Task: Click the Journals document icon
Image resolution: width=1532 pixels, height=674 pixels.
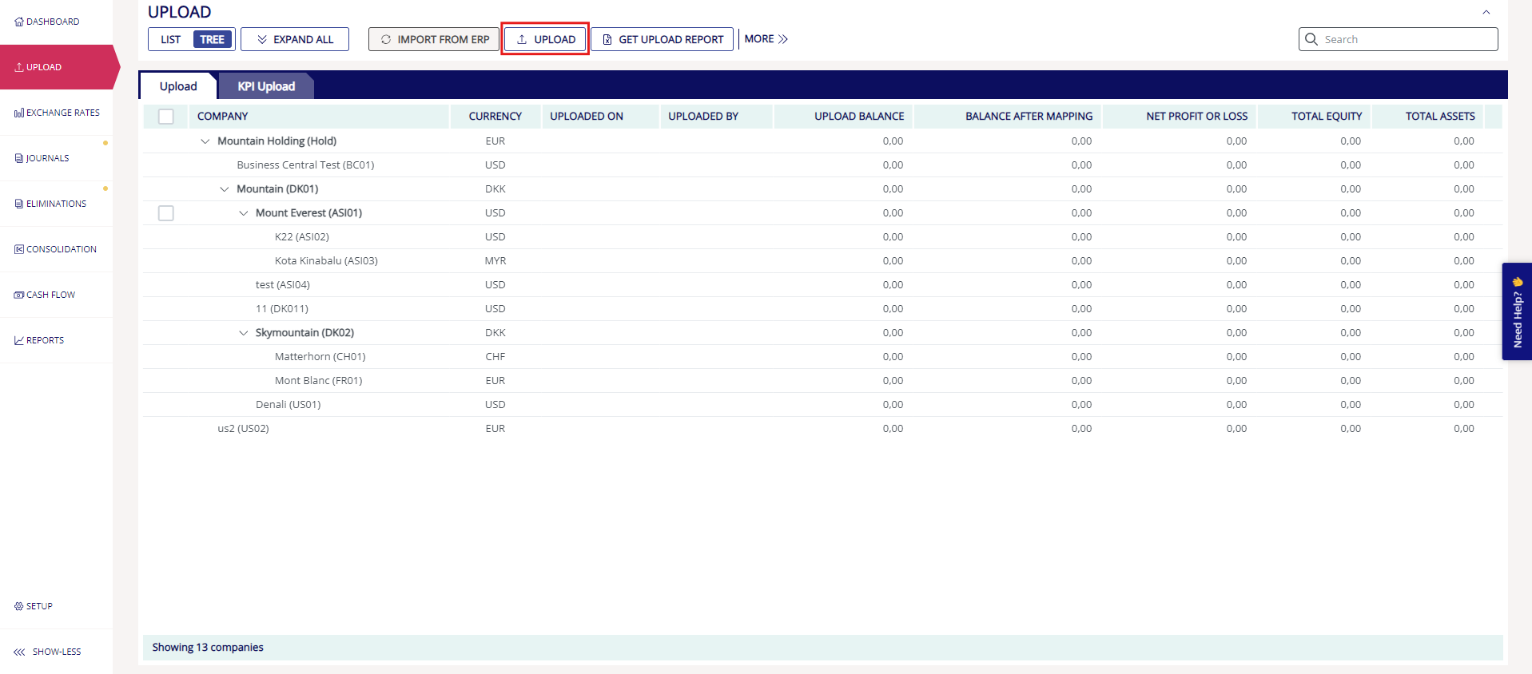Action: 19,158
